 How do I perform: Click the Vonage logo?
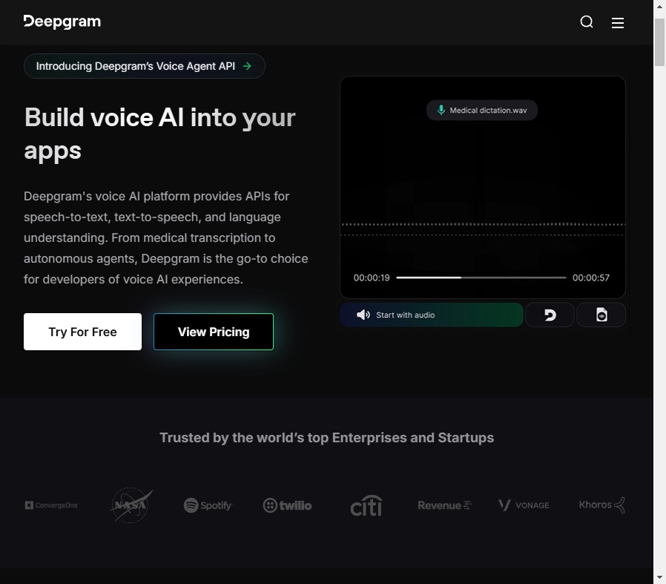click(524, 505)
